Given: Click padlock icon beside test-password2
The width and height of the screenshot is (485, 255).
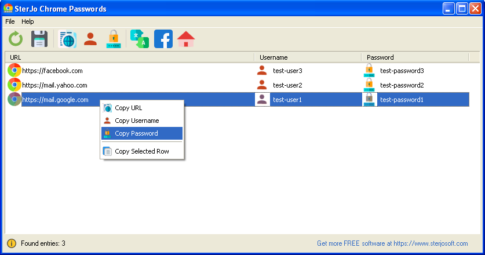Looking at the screenshot, I should tap(369, 85).
